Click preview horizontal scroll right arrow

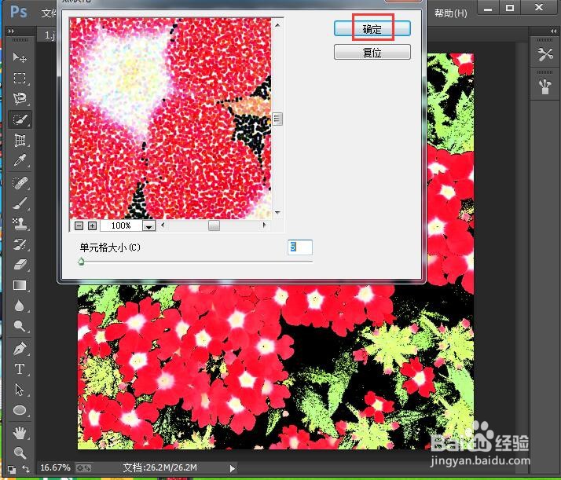(265, 225)
